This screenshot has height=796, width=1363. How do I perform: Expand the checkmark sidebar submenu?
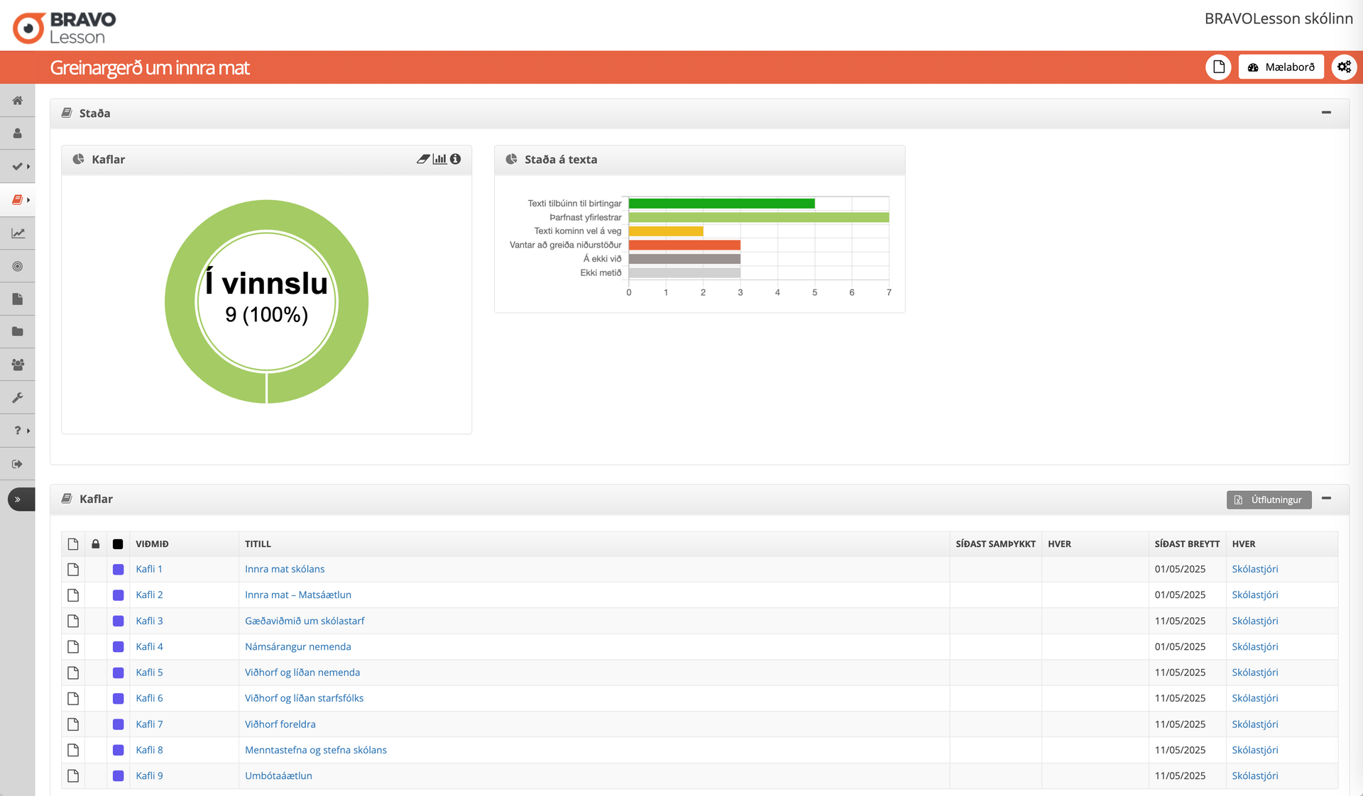[x=20, y=167]
